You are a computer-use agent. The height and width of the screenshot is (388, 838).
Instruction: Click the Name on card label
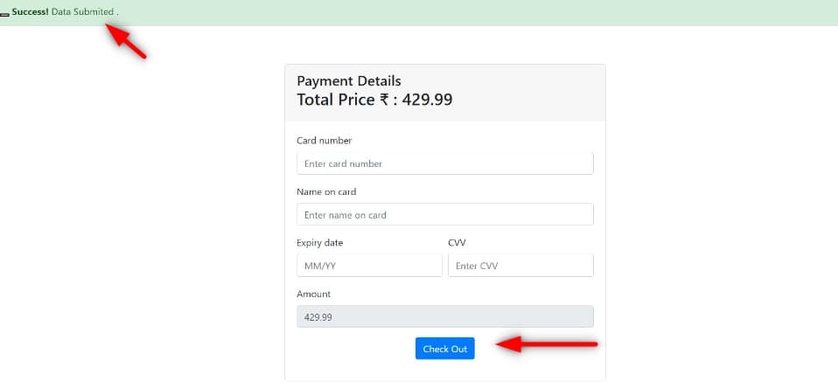[x=326, y=191]
